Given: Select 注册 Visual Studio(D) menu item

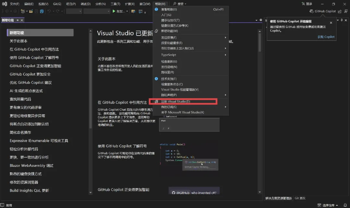Looking at the screenshot, I should pyautogui.click(x=191, y=102).
